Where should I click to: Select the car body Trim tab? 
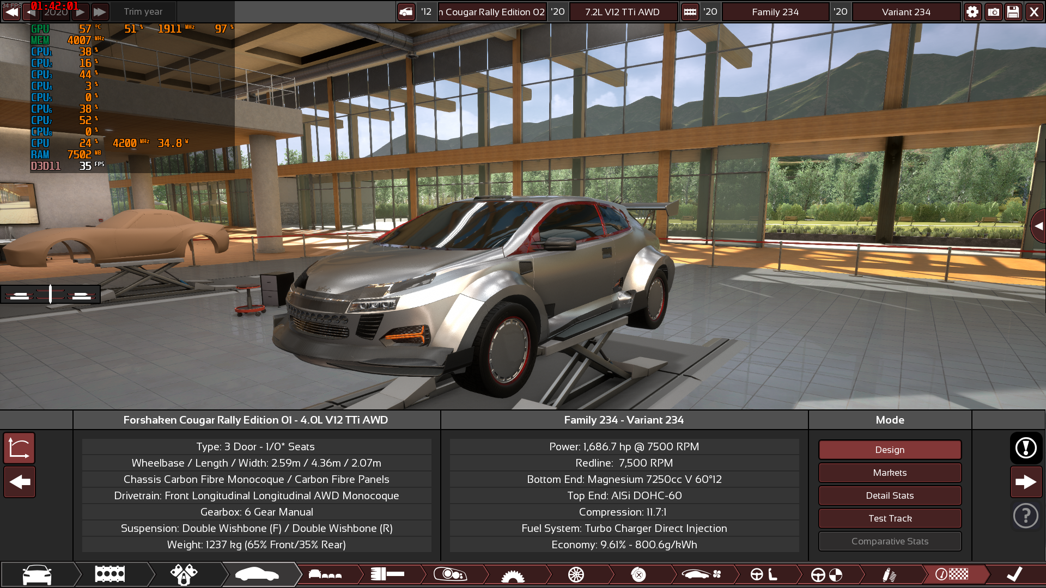(x=257, y=574)
